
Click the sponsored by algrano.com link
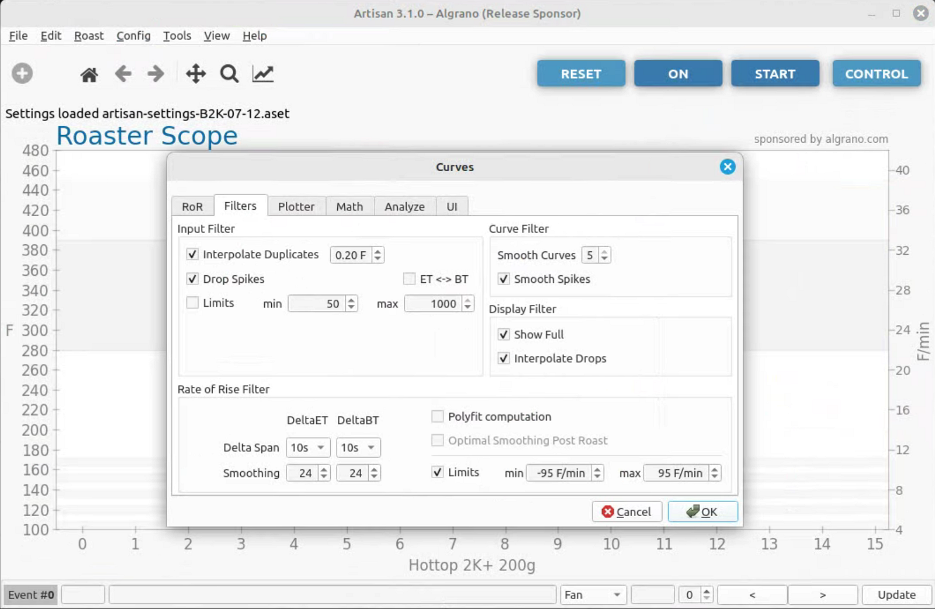820,139
